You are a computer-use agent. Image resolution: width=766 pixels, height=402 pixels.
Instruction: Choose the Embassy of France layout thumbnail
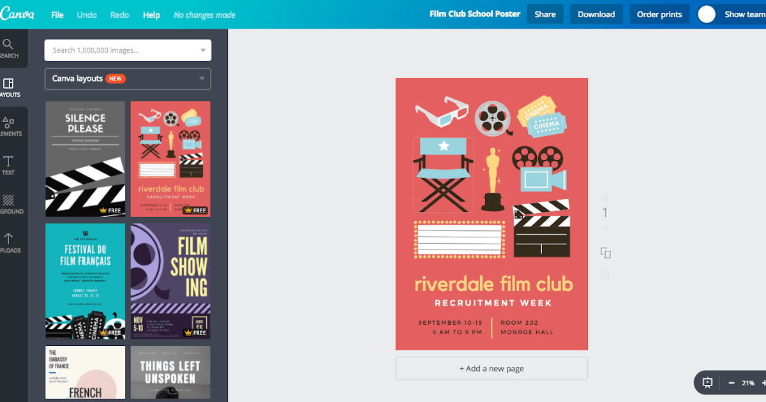[86, 373]
